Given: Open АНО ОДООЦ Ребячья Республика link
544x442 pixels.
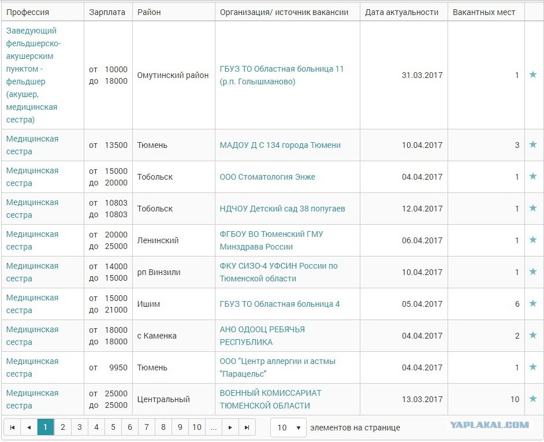Looking at the screenshot, I should [x=262, y=336].
